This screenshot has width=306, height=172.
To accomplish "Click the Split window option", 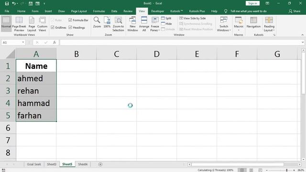I will click(x=166, y=18).
